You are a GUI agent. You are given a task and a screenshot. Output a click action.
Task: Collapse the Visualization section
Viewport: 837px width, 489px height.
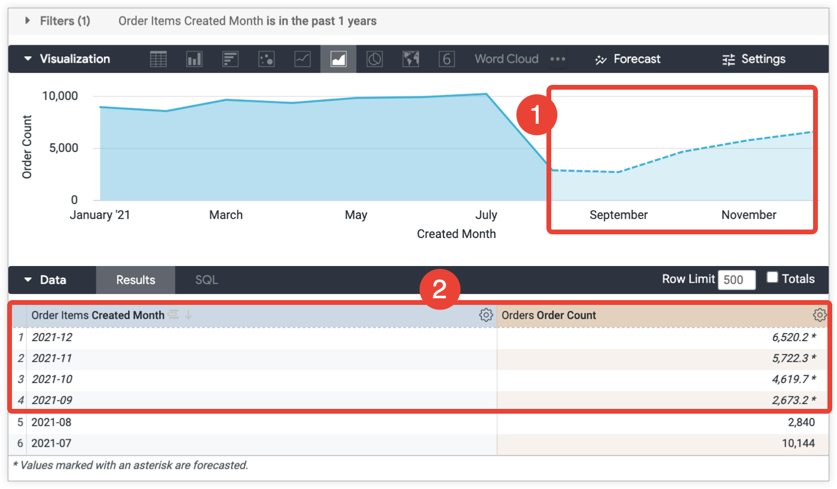tap(28, 59)
